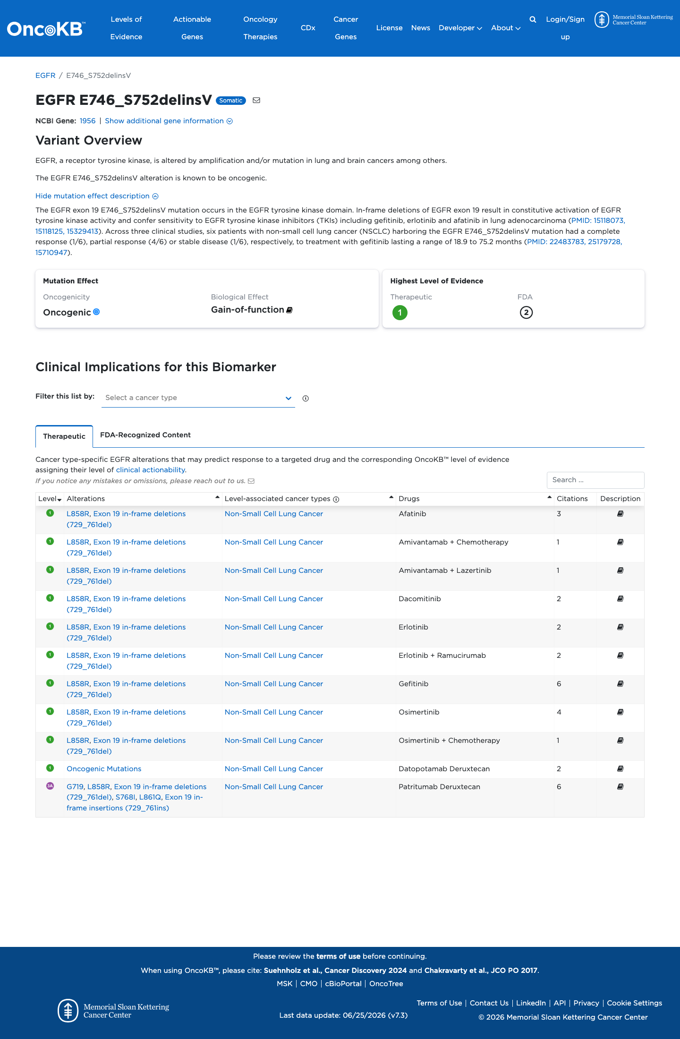Open 'Oncogenic Mutations' alteration link
The height and width of the screenshot is (1039, 680).
tap(104, 769)
